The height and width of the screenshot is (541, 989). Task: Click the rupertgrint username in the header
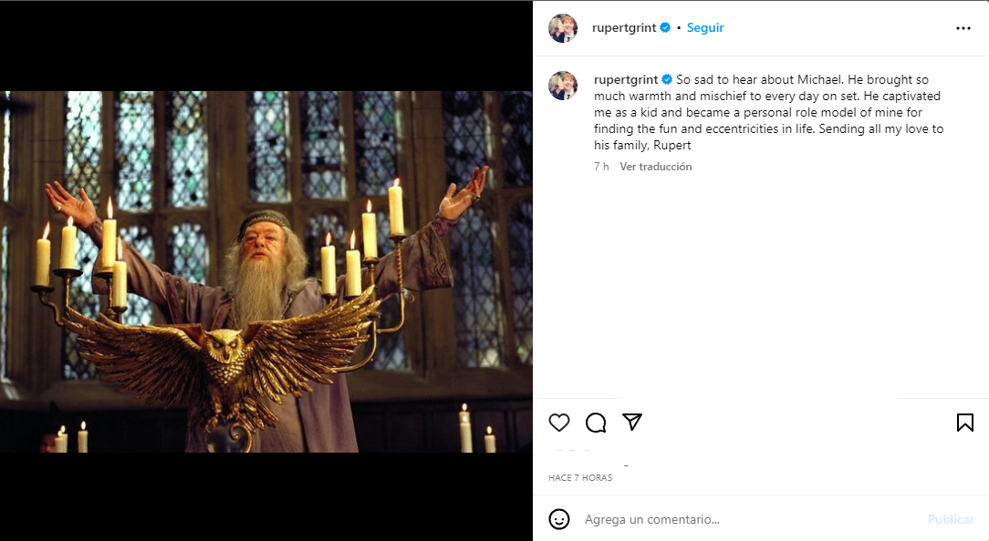click(623, 27)
